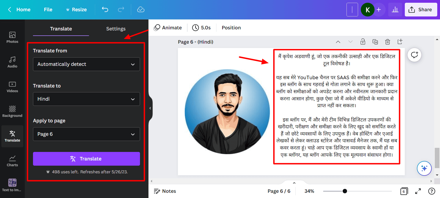The height and width of the screenshot is (198, 440).
Task: Open grid view of pages
Action: tap(404, 191)
